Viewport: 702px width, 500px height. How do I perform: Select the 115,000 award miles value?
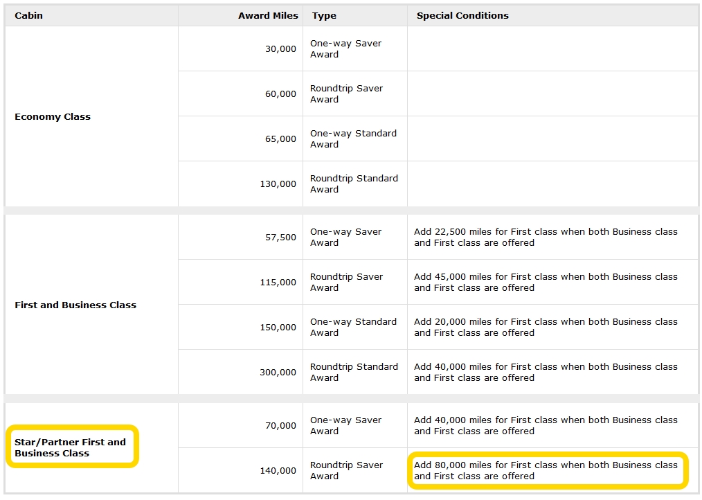pos(278,283)
